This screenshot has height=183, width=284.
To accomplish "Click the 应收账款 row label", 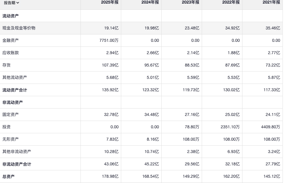I will click(x=11, y=53).
